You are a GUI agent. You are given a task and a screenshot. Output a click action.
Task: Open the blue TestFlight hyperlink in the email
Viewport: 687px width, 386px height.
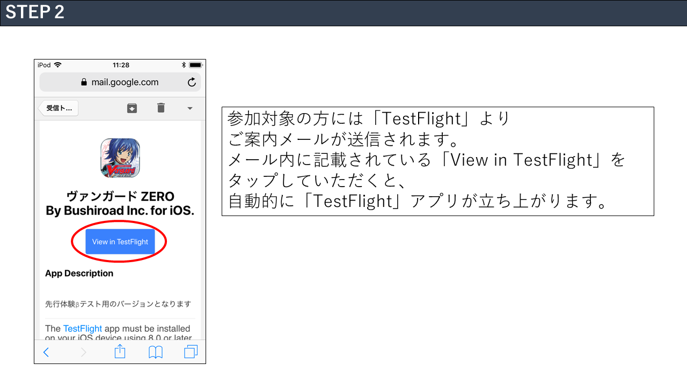click(x=82, y=328)
